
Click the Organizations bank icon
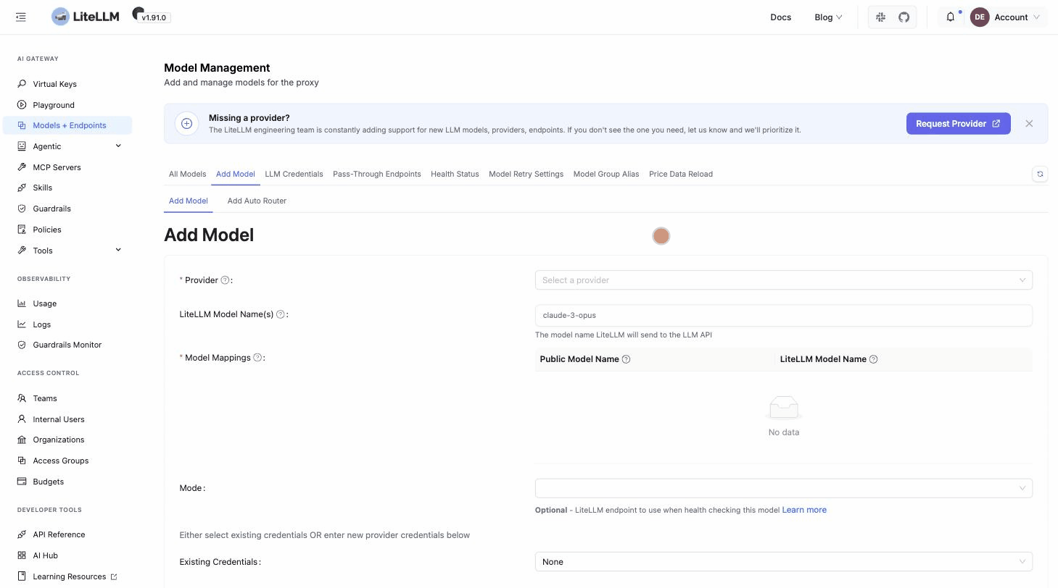pos(22,440)
